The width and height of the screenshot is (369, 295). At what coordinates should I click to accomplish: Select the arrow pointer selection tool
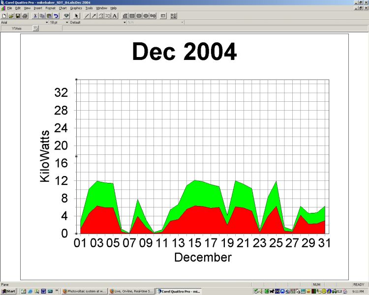point(77,16)
